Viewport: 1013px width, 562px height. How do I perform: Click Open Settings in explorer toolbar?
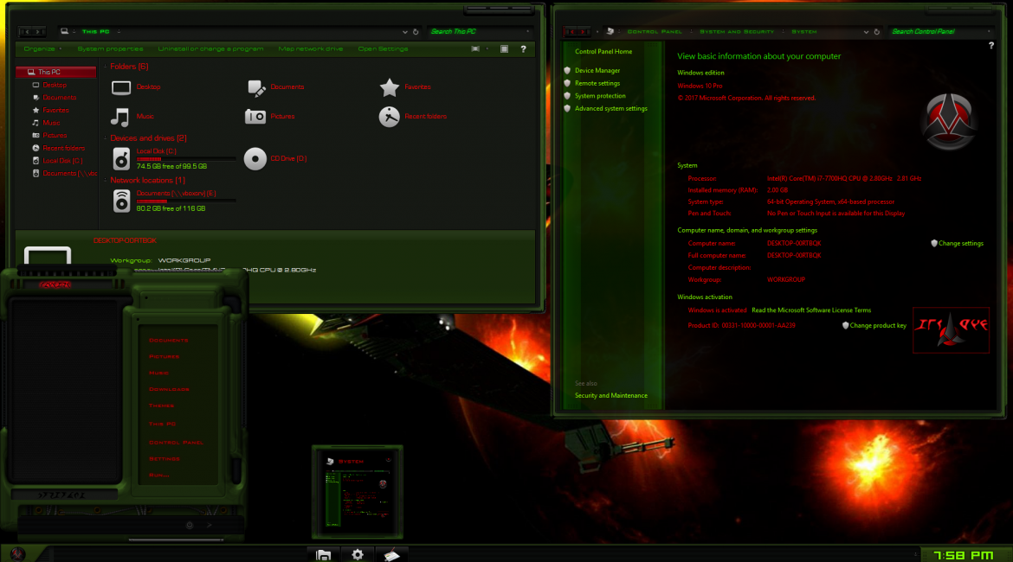(x=383, y=49)
